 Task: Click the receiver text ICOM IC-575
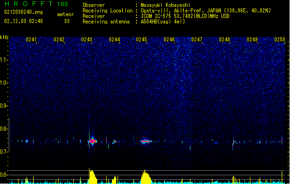156,16
